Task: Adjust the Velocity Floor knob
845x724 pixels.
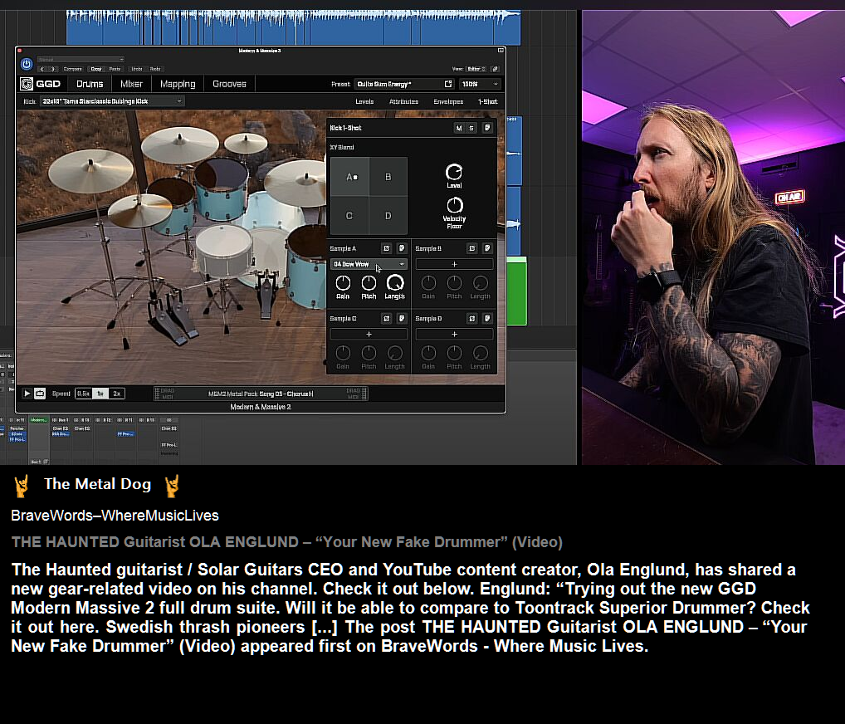Action: coord(454,205)
